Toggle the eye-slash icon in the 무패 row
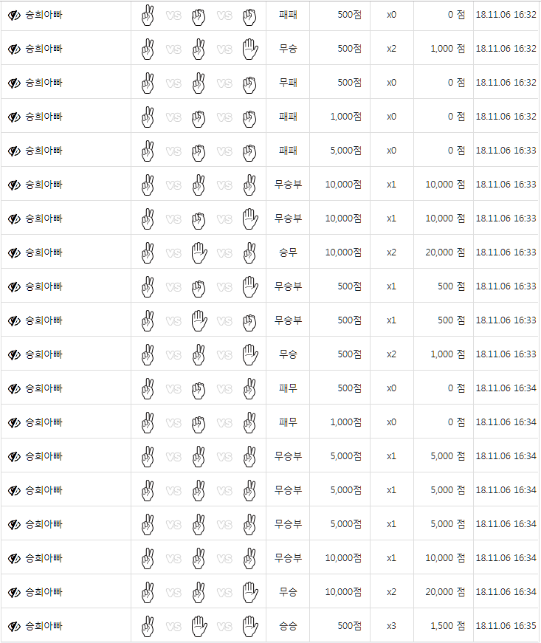Viewport: 541px width, 643px height. (14, 83)
